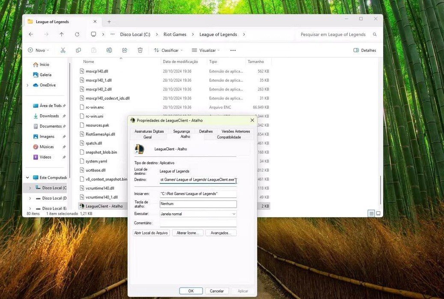Image resolution: width=444 pixels, height=299 pixels.
Task: Open Galeria in the navigation pane
Action: pyautogui.click(x=42, y=75)
